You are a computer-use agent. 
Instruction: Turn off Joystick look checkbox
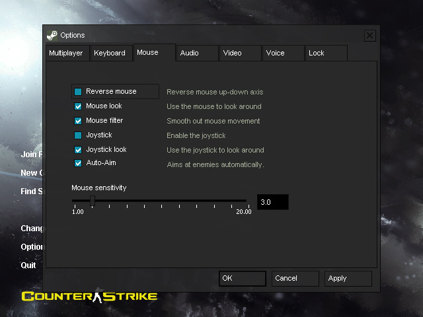pos(78,150)
